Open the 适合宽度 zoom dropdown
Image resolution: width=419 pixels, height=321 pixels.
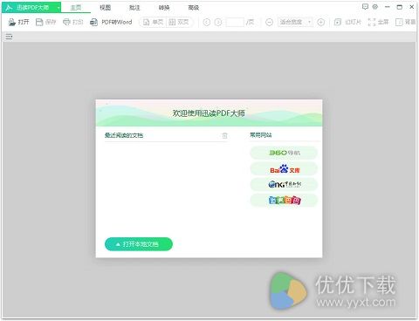click(295, 22)
